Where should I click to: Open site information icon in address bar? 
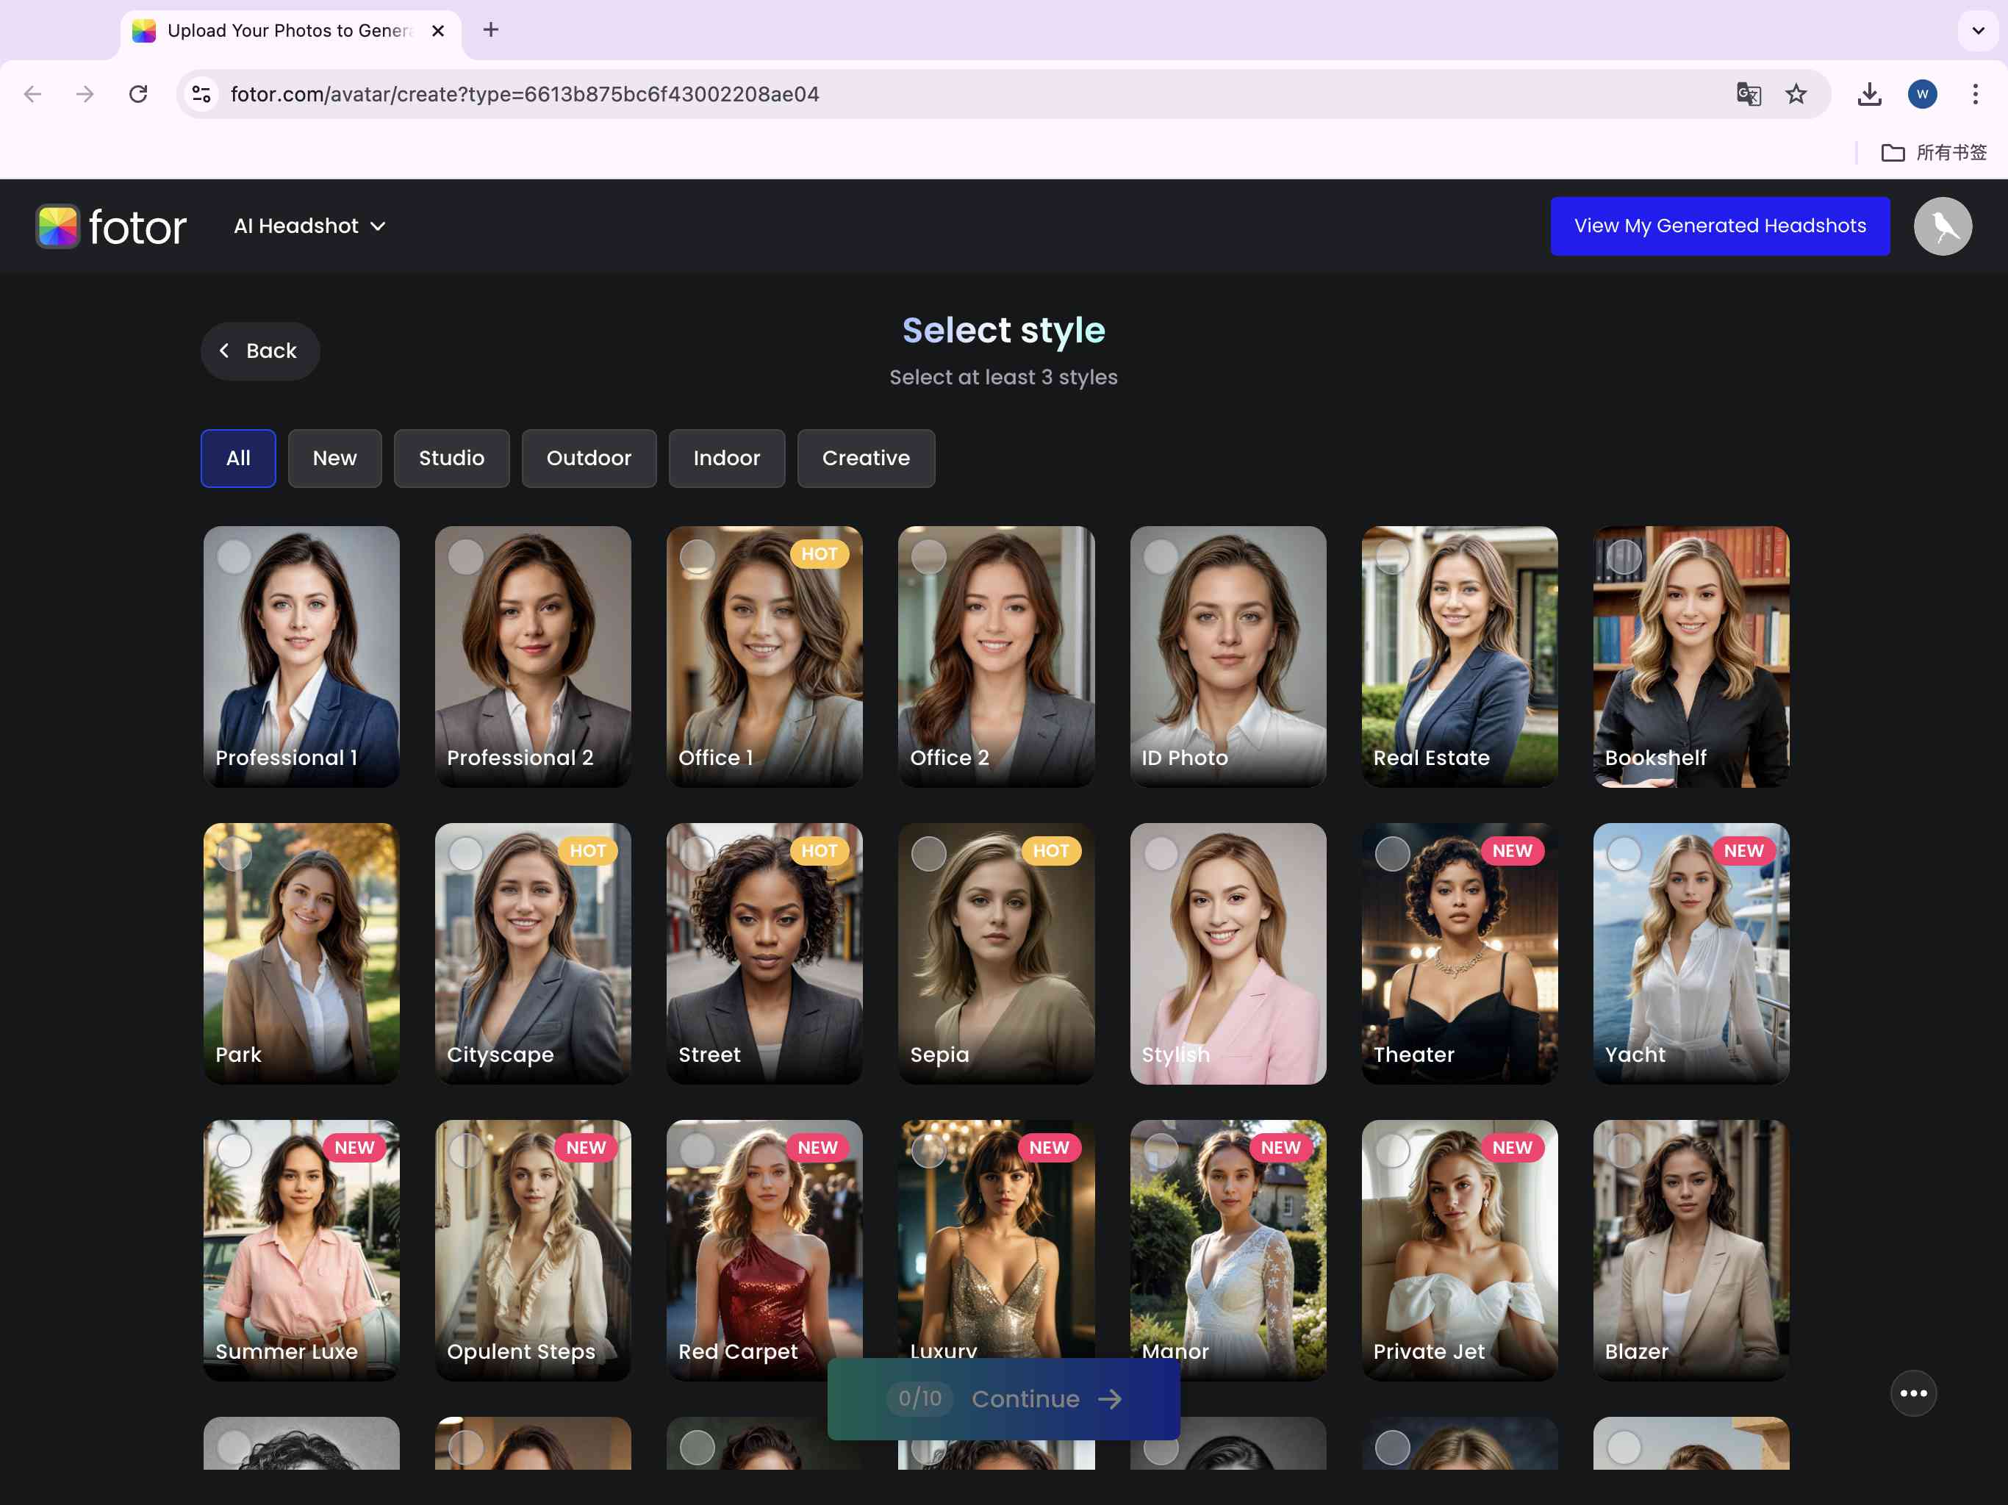(x=201, y=94)
